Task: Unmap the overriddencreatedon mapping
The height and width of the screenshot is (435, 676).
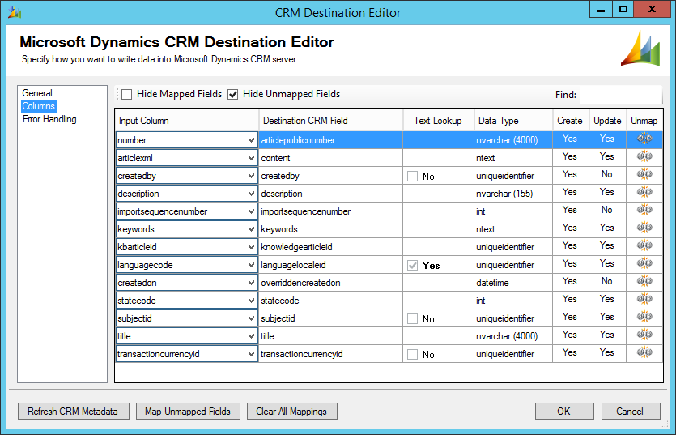Action: coord(644,281)
